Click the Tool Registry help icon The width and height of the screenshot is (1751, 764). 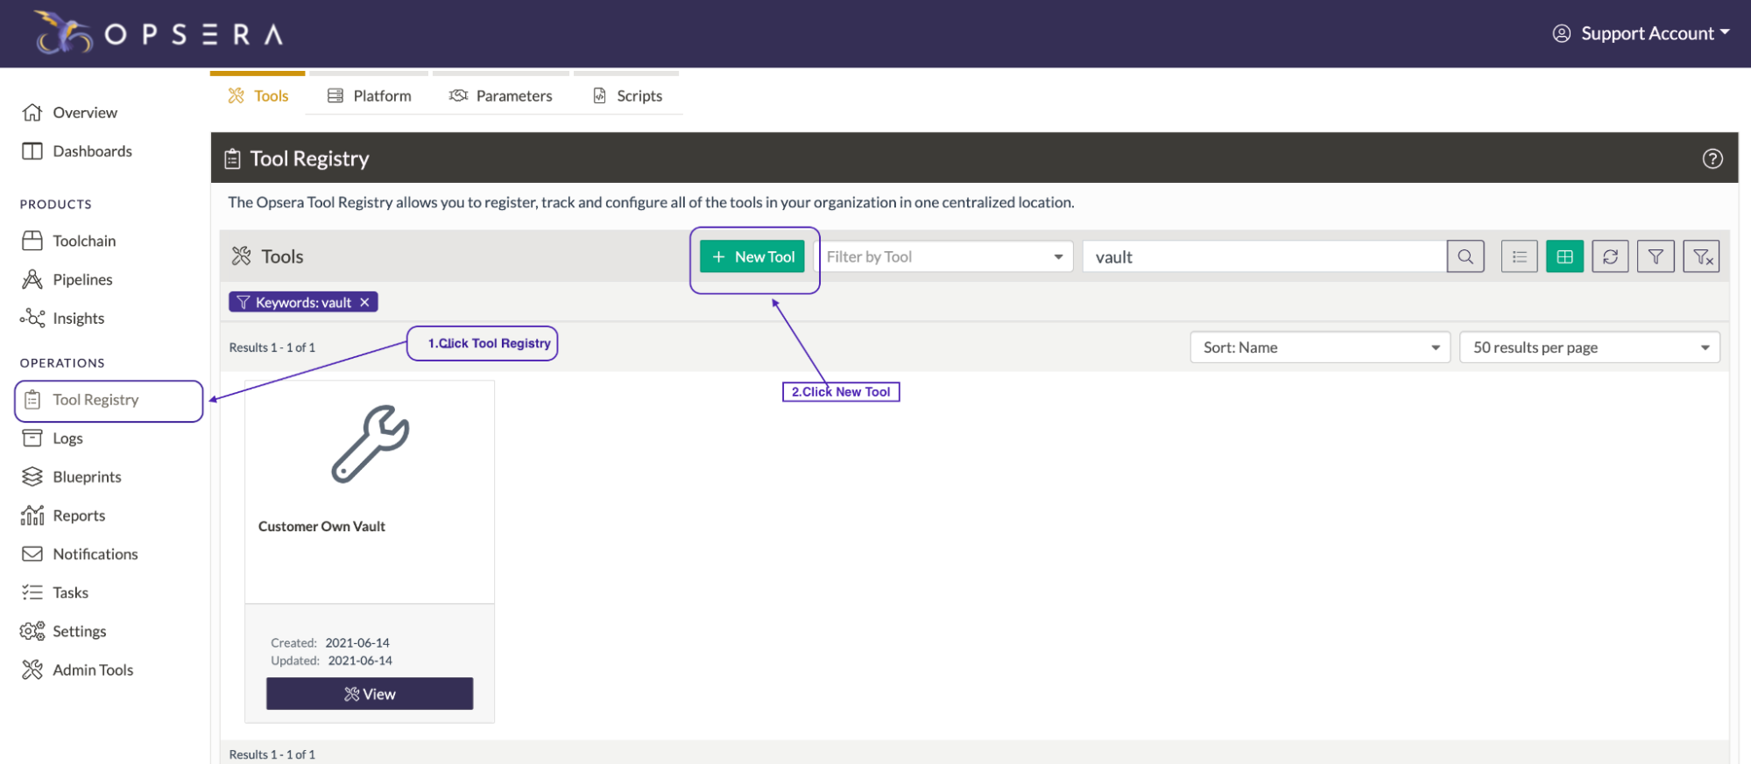click(x=1712, y=158)
